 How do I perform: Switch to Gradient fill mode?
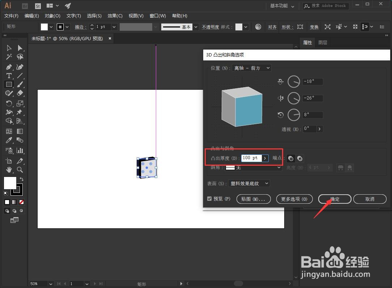(x=14, y=202)
